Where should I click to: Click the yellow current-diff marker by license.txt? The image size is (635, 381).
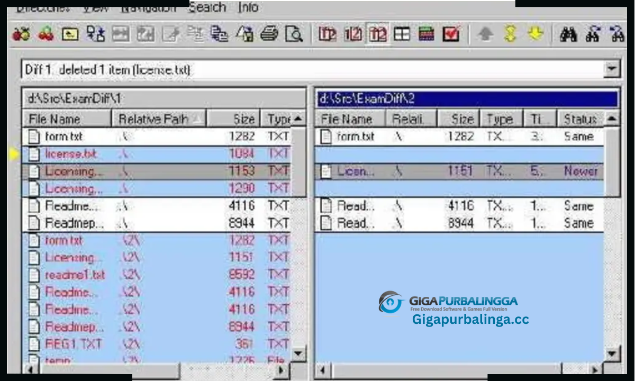coord(14,154)
